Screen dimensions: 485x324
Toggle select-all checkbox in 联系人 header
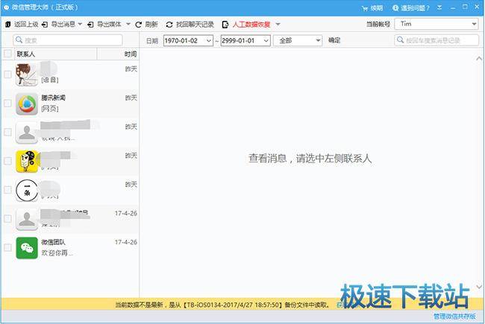[x=7, y=54]
